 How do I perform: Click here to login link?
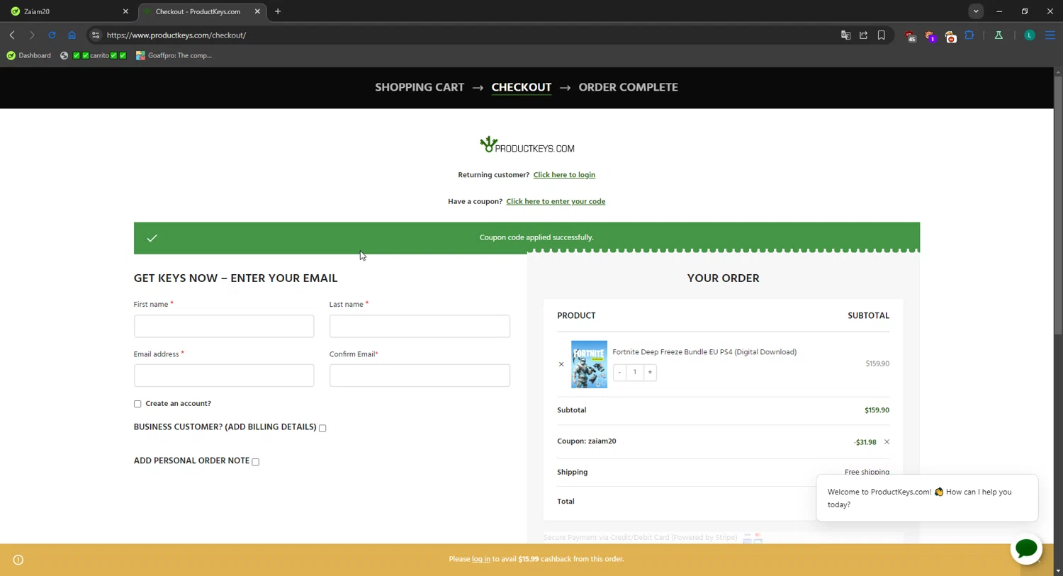(x=564, y=175)
